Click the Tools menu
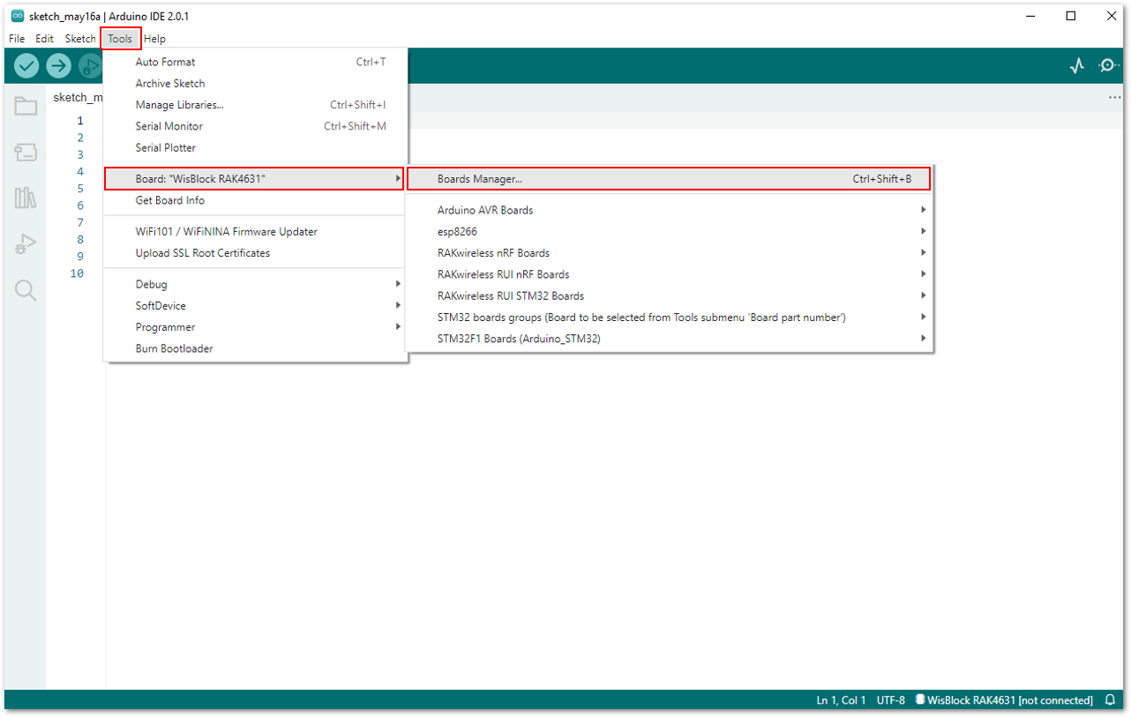This screenshot has width=1131, height=717. [120, 39]
